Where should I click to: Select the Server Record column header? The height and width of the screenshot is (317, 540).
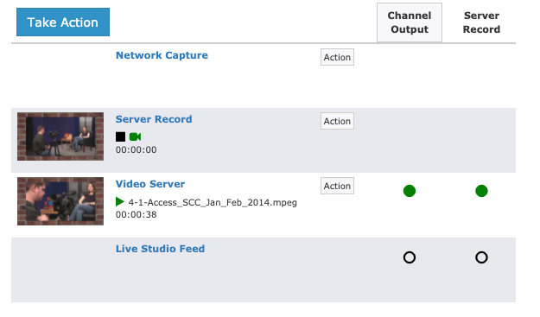481,22
